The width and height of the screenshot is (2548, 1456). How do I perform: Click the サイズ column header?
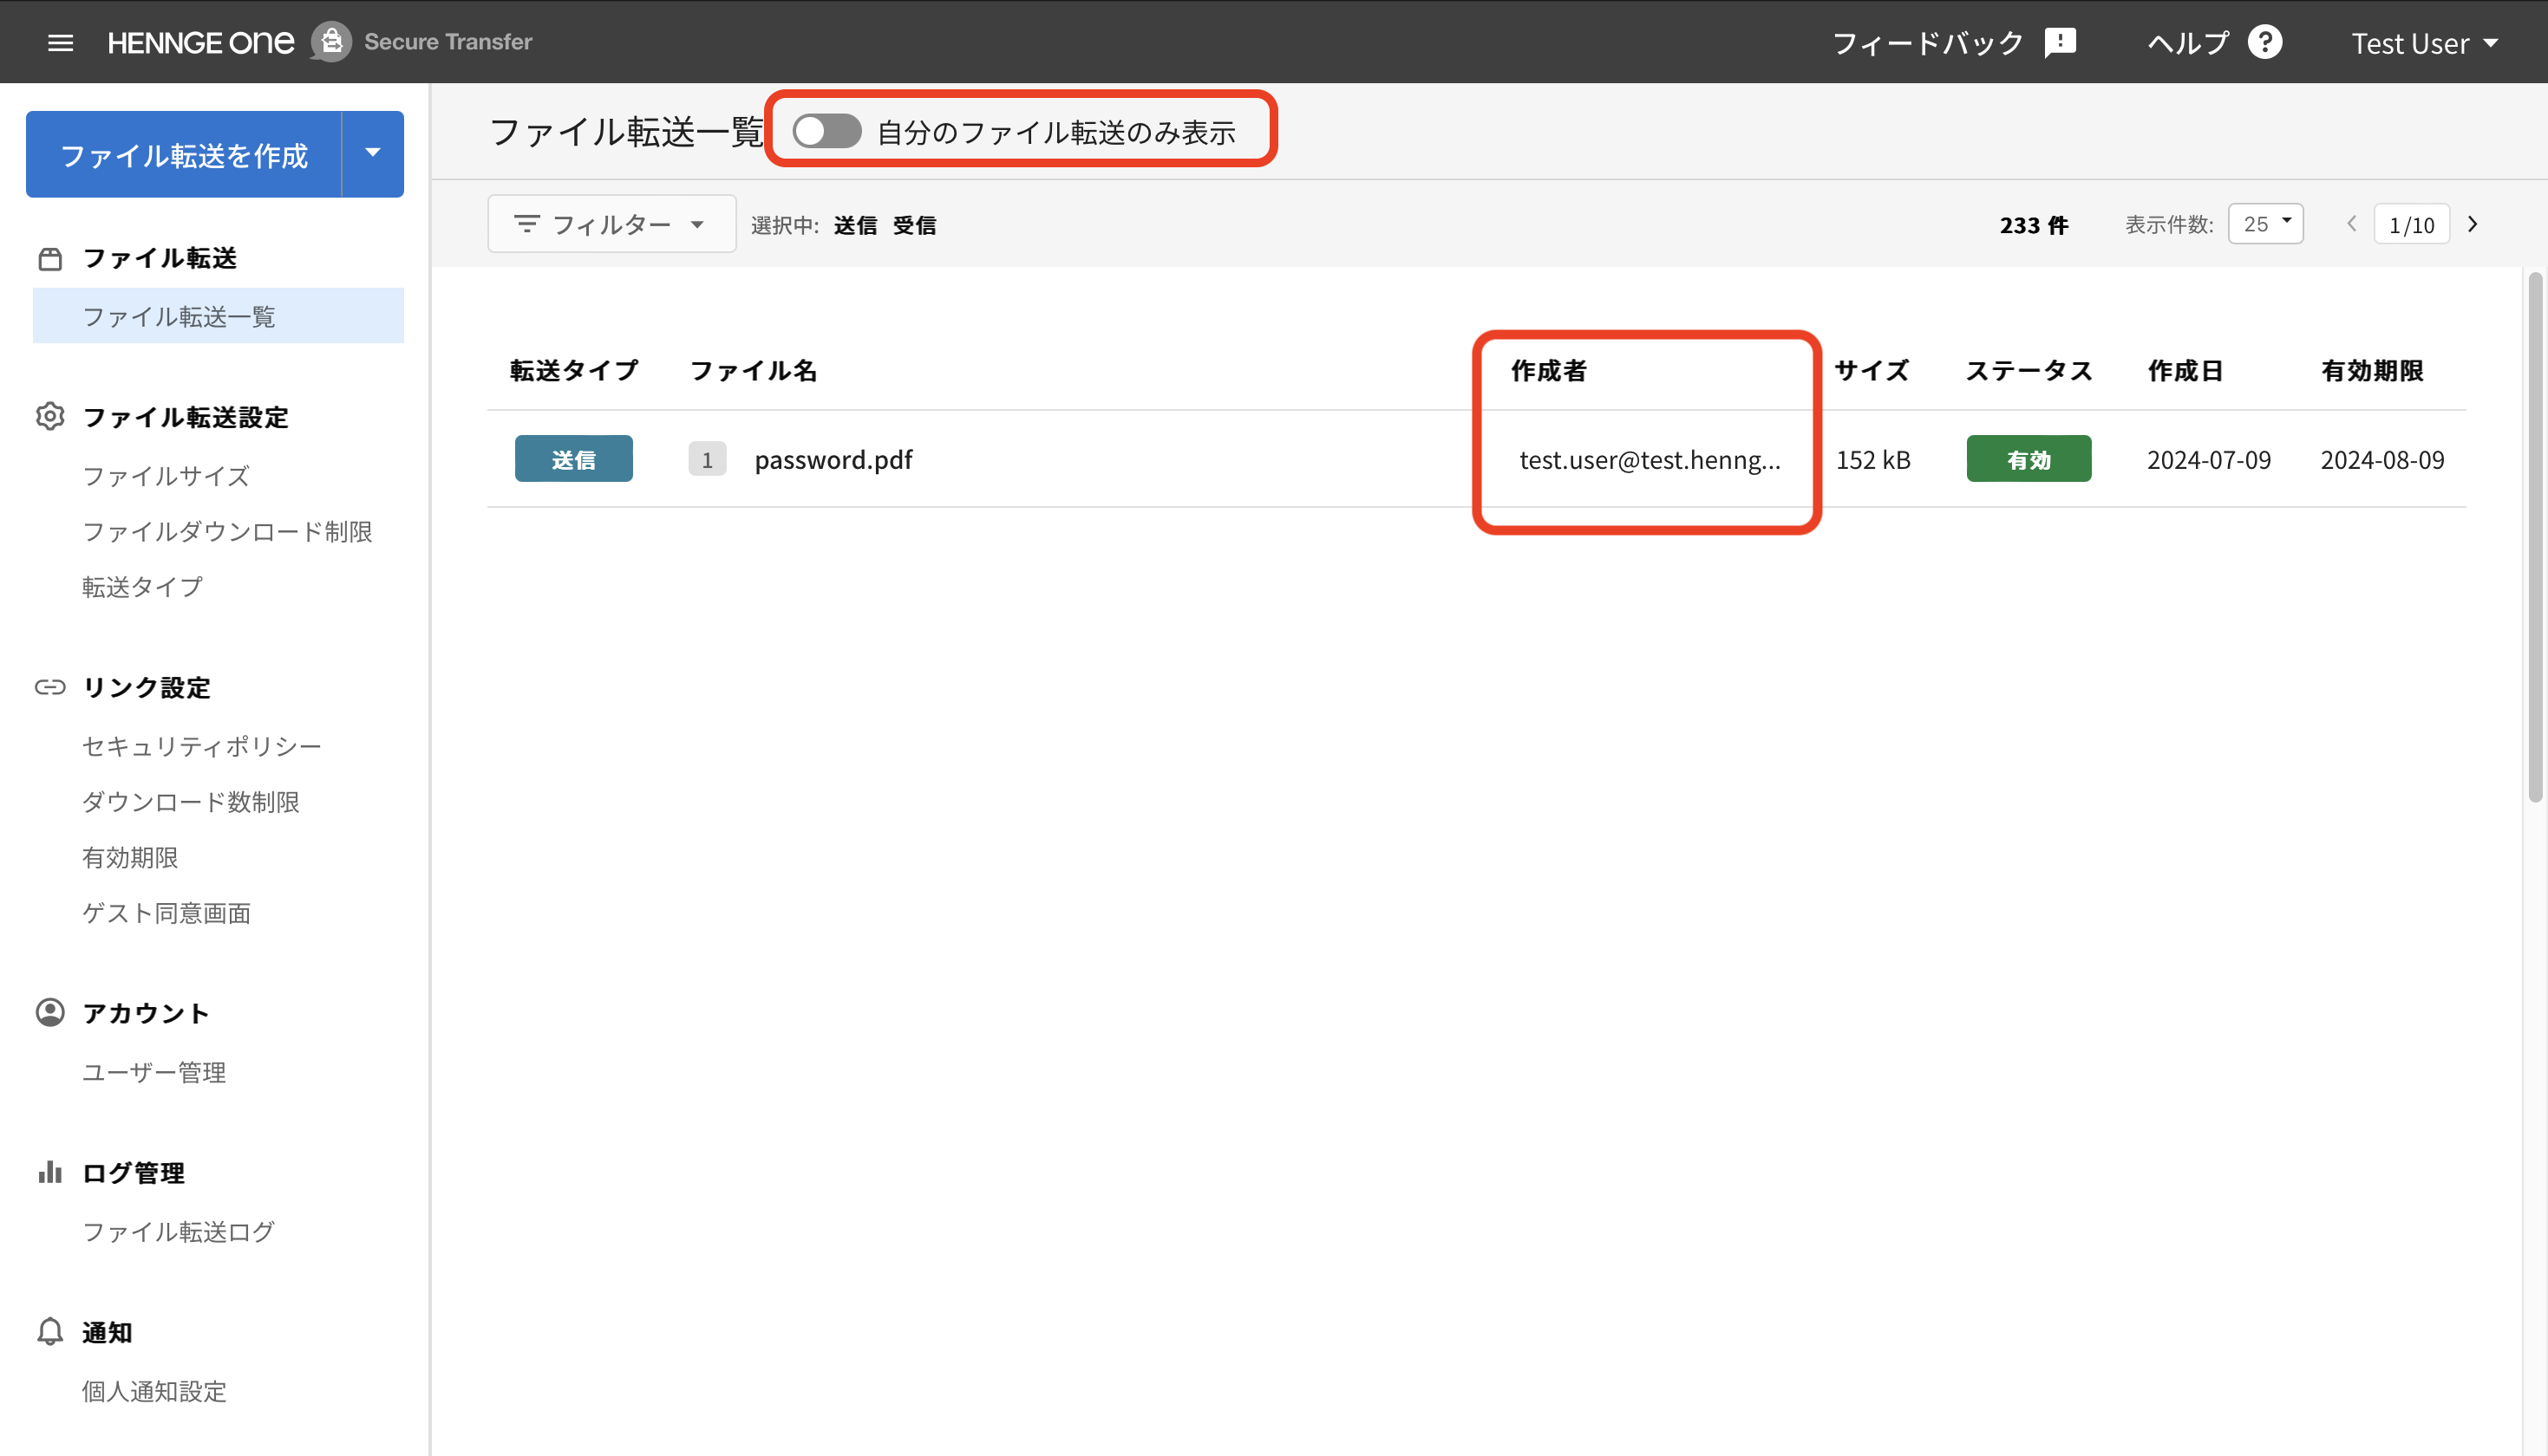[x=1872, y=370]
